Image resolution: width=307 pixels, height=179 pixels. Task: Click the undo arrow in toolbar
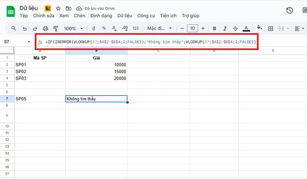(25, 29)
